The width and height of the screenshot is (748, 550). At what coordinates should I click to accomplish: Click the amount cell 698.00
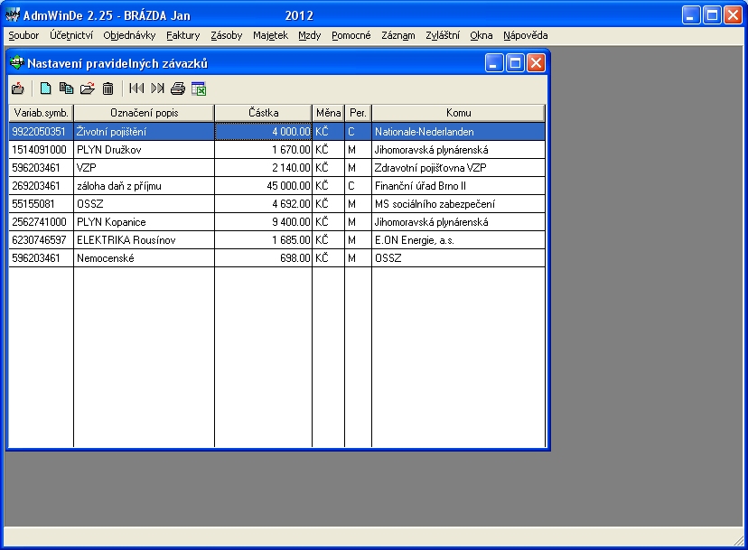[263, 258]
